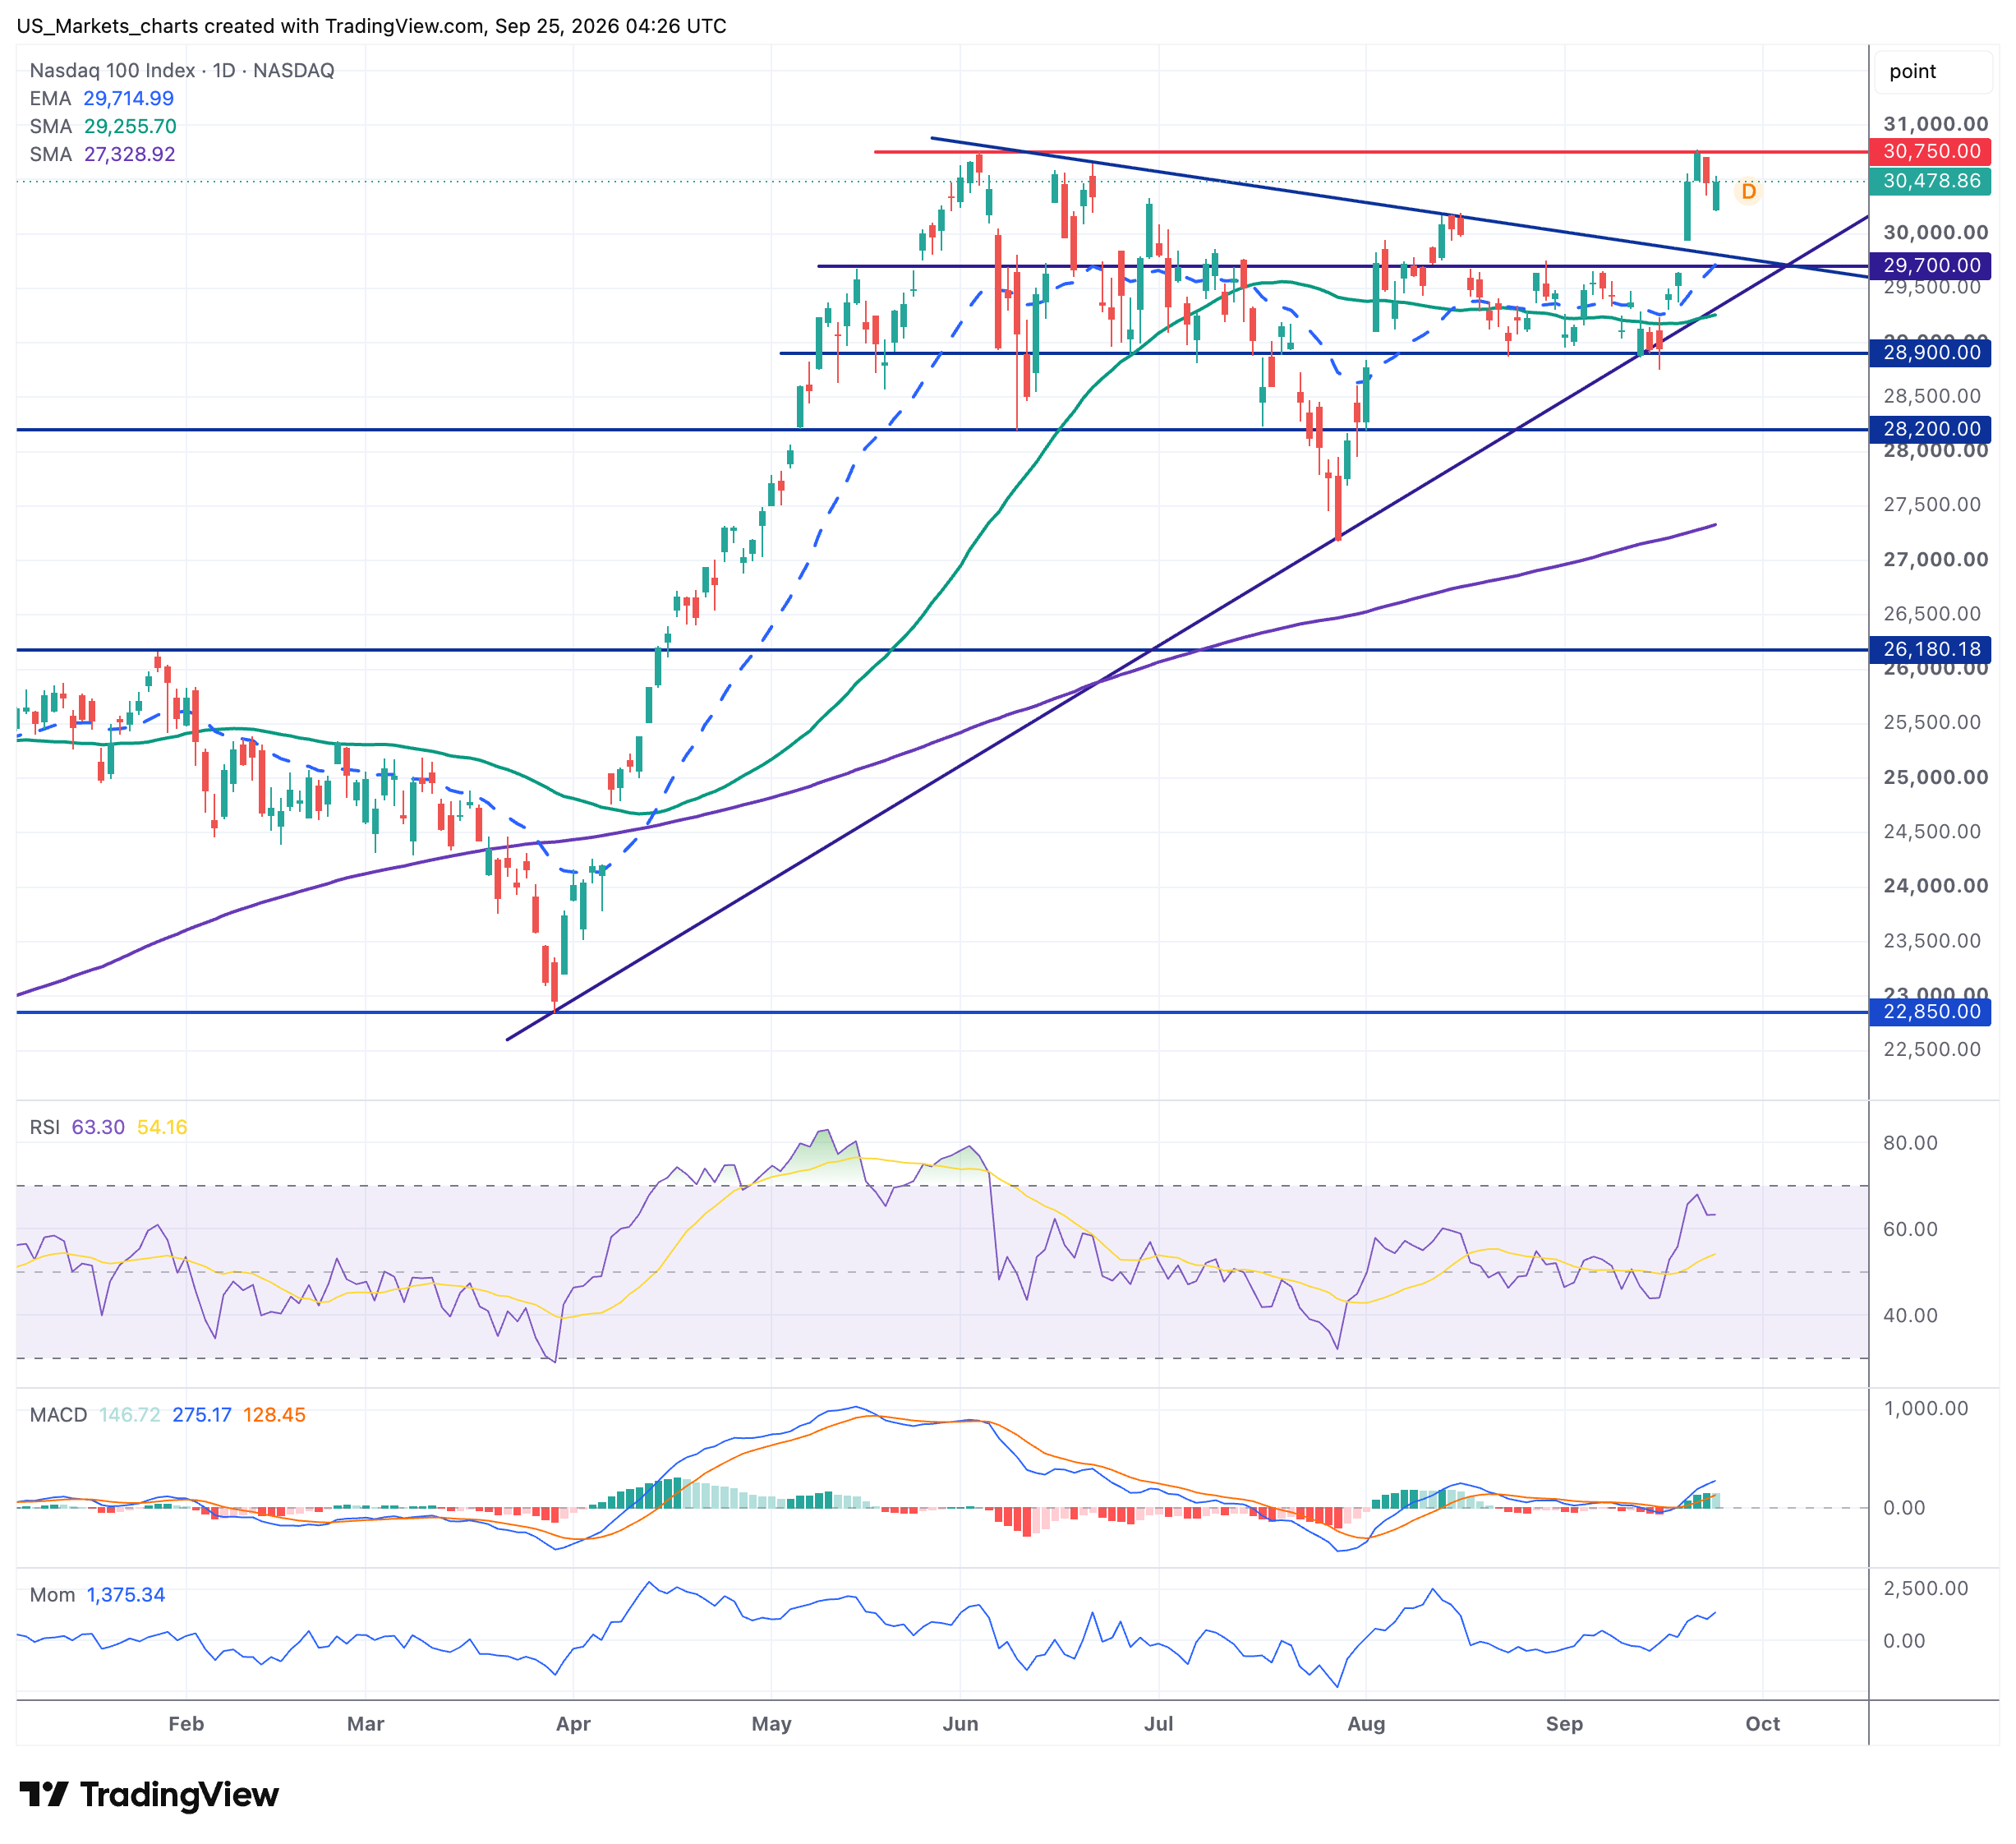The width and height of the screenshot is (2016, 1844).
Task: Click the 29,700.00 horizontal line label
Action: (1930, 265)
